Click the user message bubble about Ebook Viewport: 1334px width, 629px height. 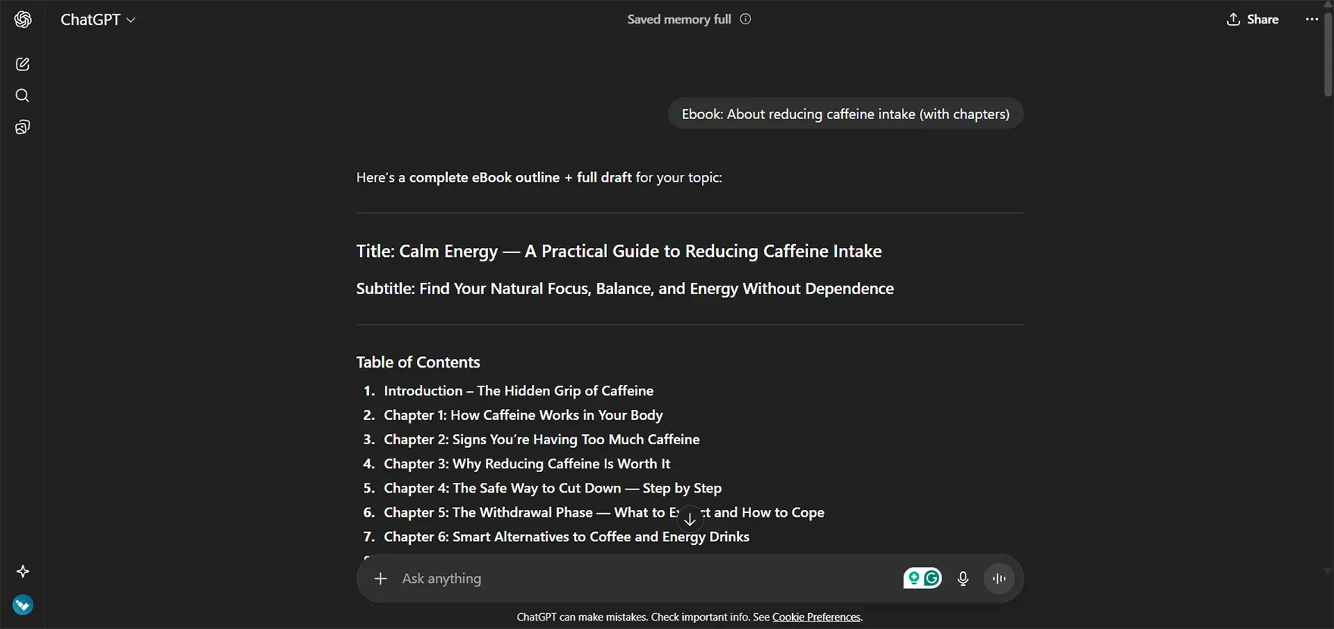(845, 114)
